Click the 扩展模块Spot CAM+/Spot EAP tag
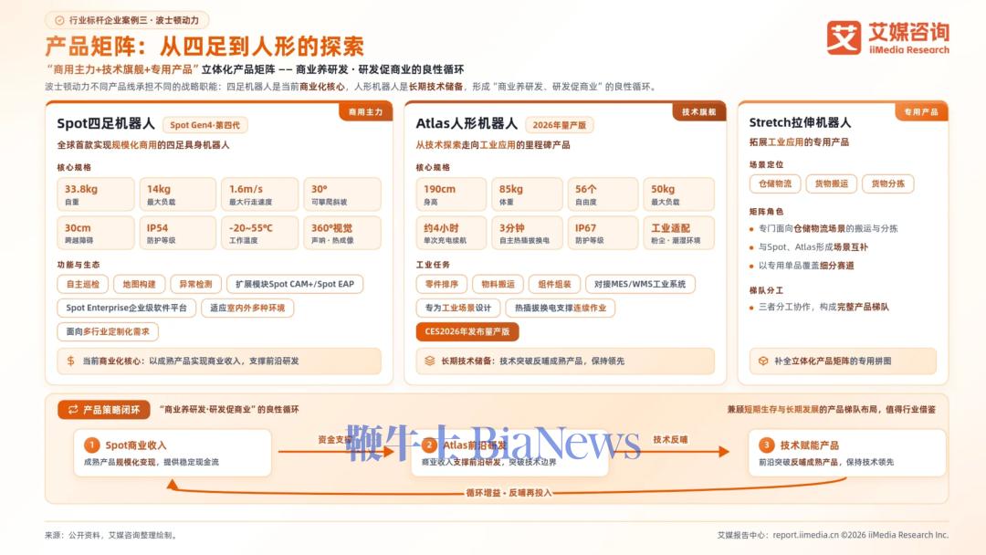This screenshot has width=986, height=555. pyautogui.click(x=295, y=284)
